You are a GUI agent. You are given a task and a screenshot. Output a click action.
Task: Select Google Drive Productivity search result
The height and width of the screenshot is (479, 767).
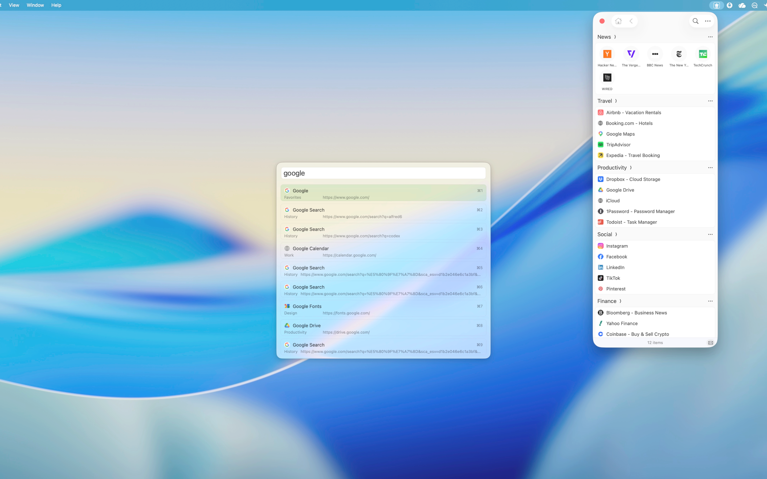[383, 328]
